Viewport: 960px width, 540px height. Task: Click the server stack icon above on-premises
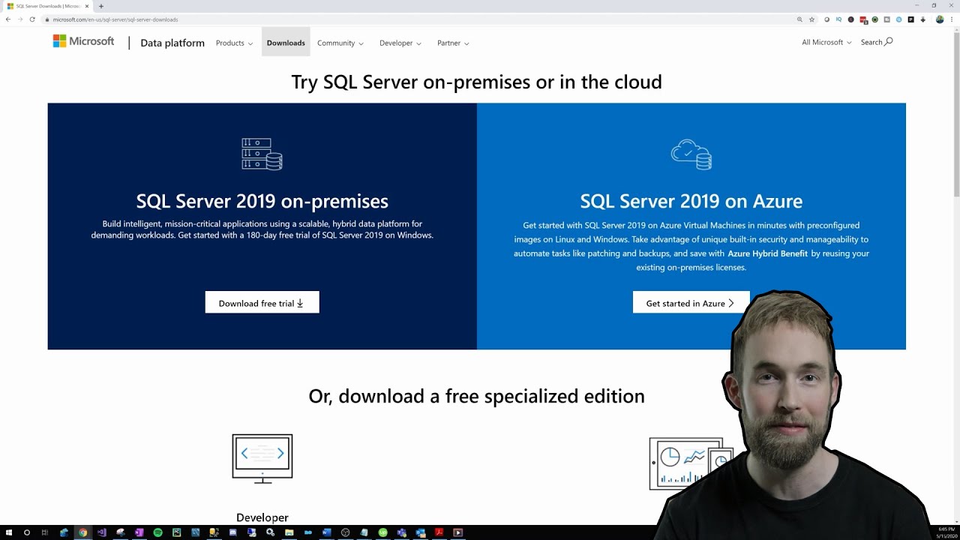coord(262,154)
